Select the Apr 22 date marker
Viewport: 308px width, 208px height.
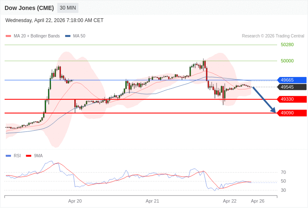pyautogui.click(x=230, y=201)
